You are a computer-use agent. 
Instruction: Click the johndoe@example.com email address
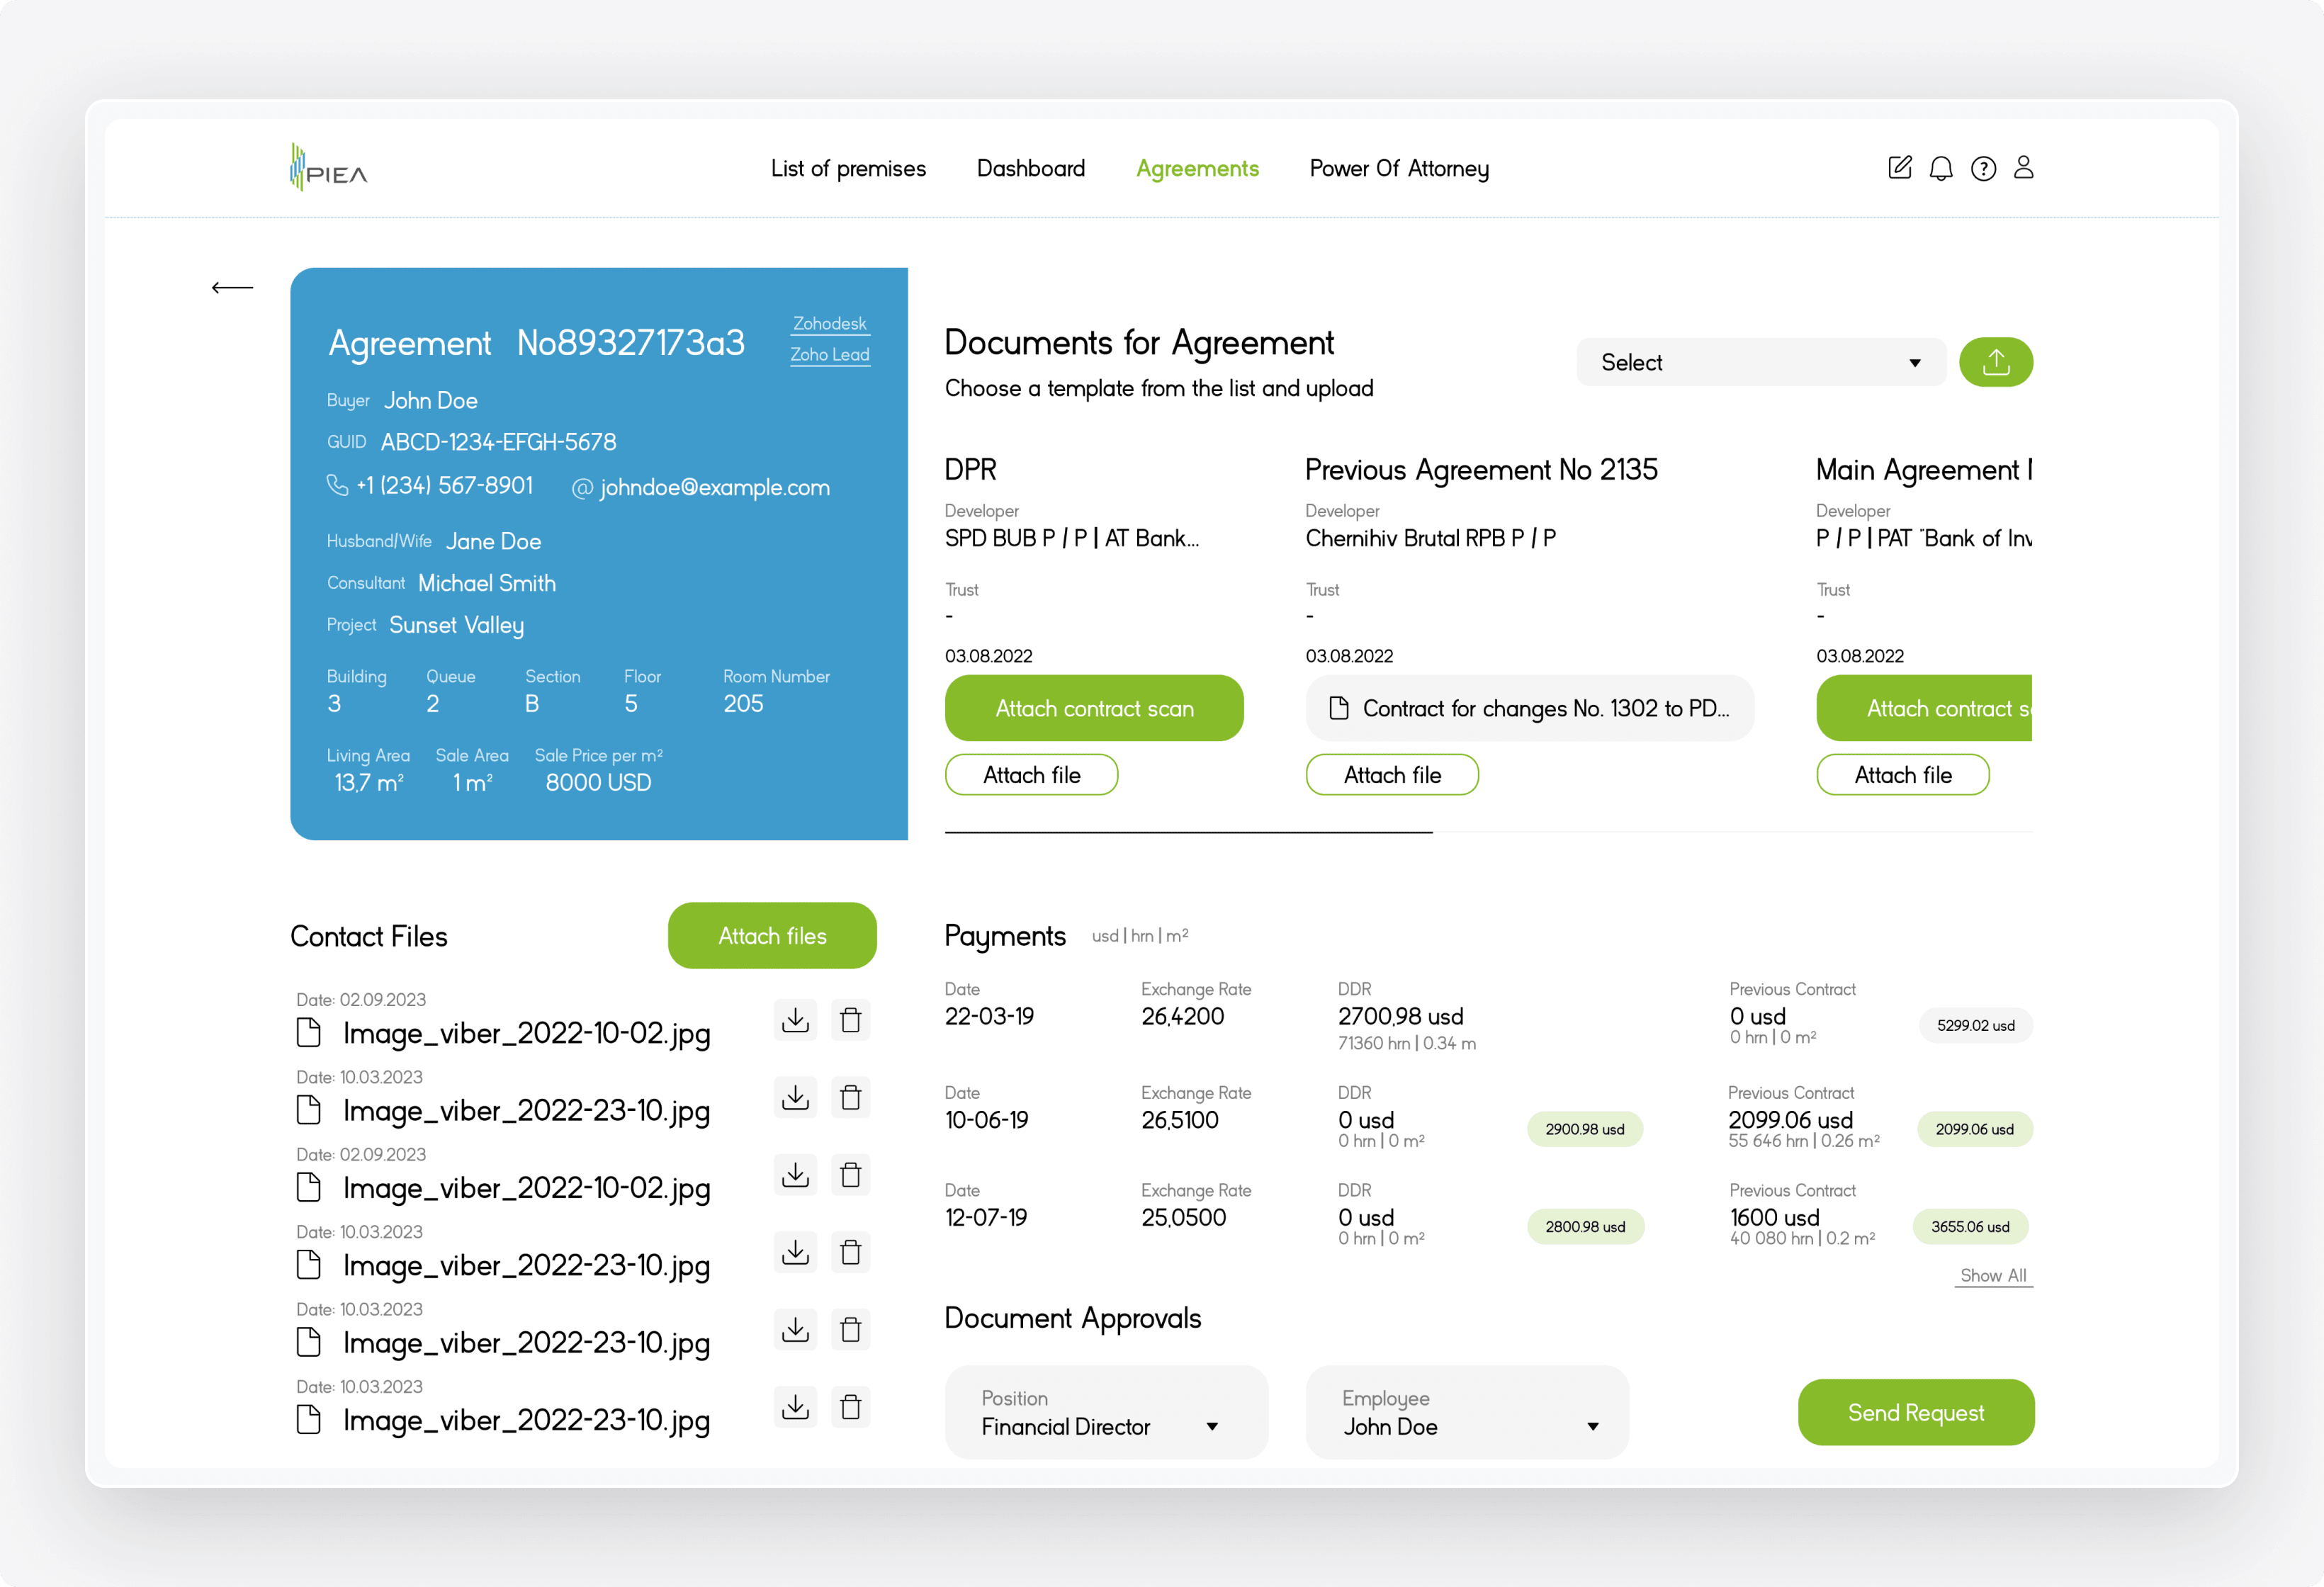(714, 488)
